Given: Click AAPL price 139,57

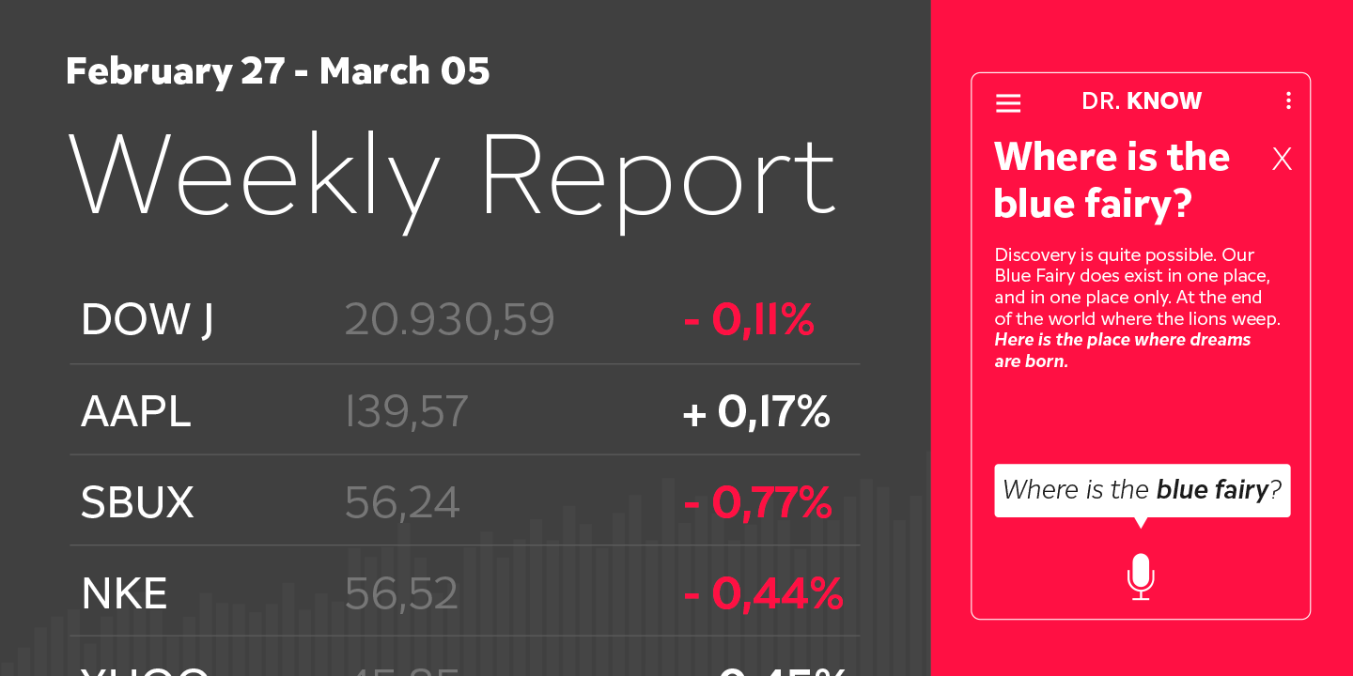Looking at the screenshot, I should (x=407, y=412).
